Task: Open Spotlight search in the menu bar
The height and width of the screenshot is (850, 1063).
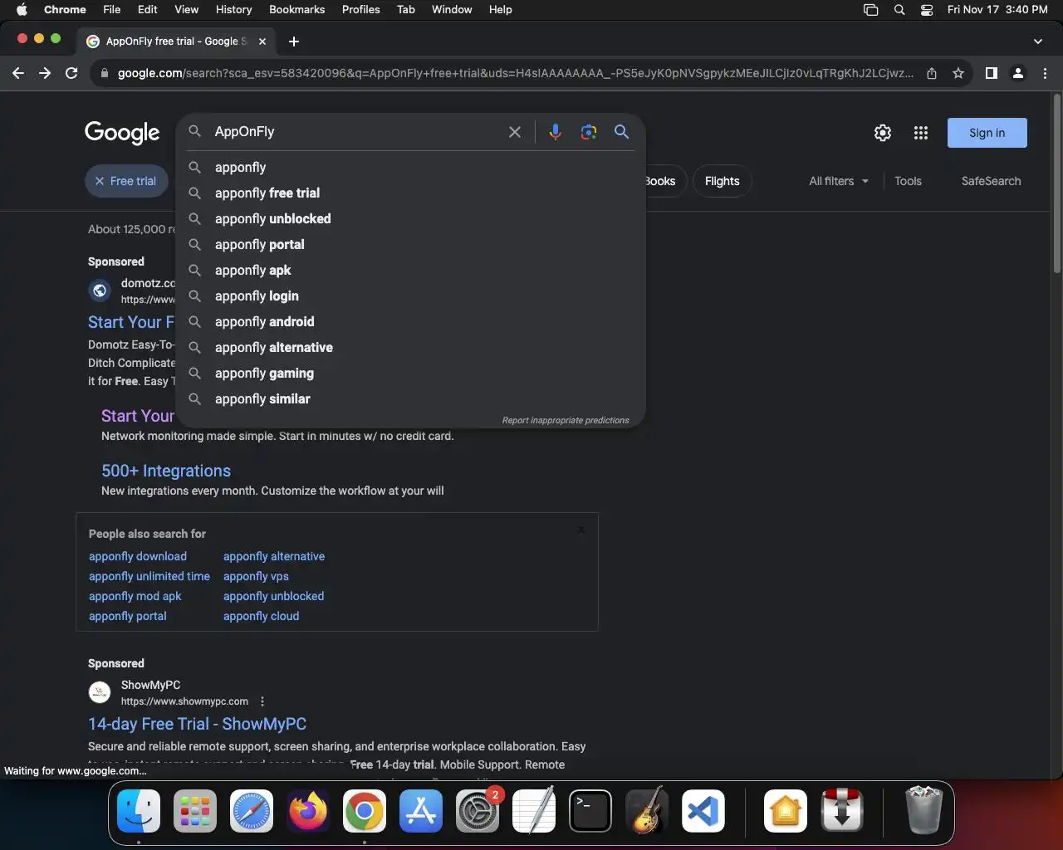Action: coord(899,10)
